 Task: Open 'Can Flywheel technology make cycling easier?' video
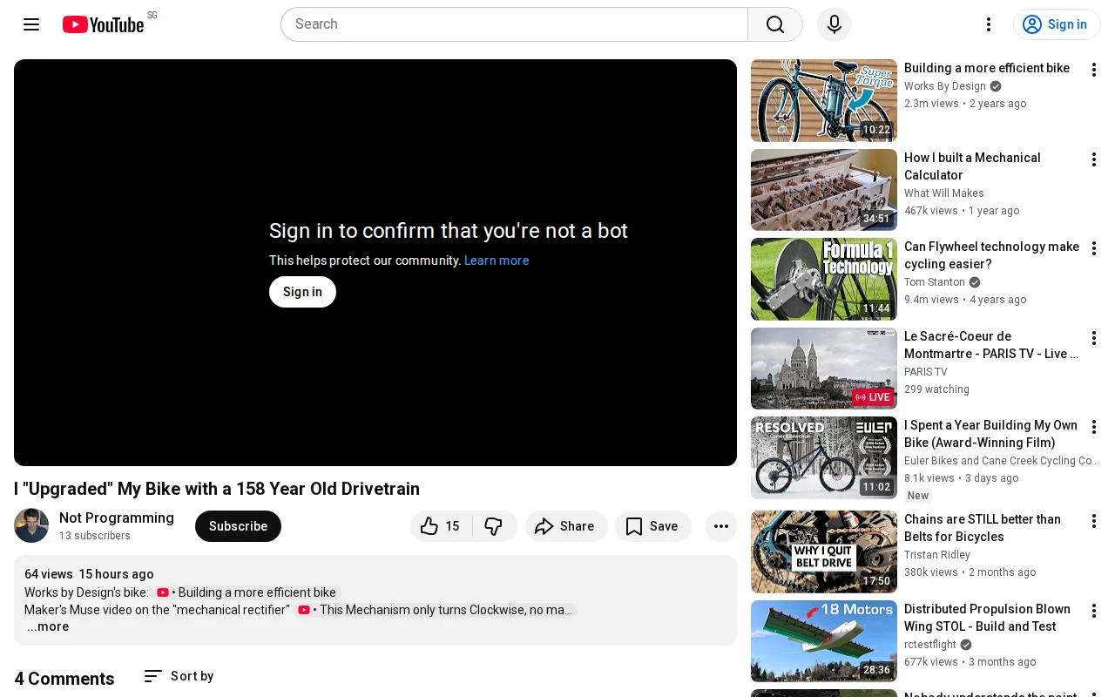click(991, 255)
